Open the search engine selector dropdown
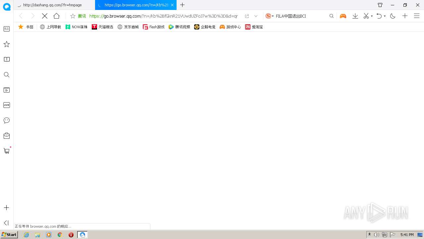 [x=270, y=16]
